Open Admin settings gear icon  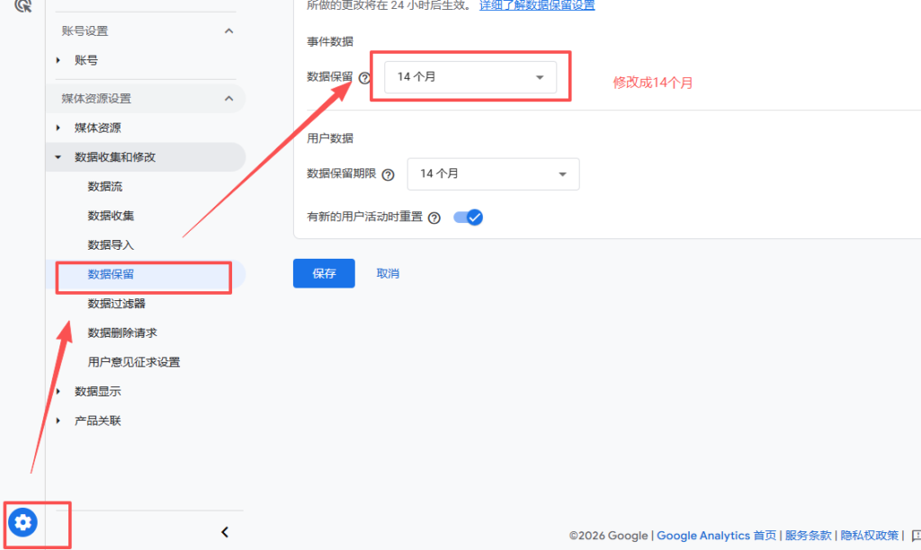pos(22,521)
